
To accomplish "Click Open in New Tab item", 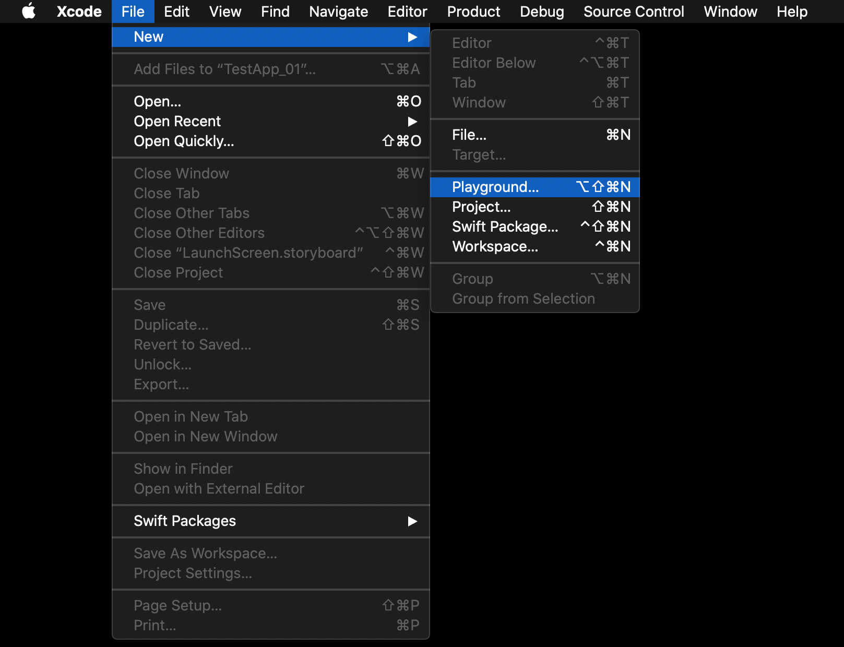I will click(x=271, y=416).
